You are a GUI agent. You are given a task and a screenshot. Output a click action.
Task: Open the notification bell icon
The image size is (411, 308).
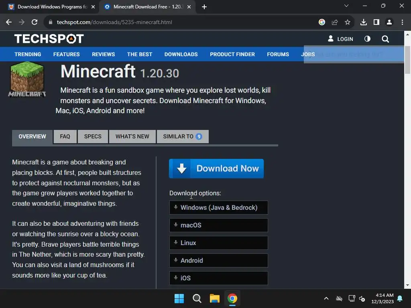pos(400,298)
